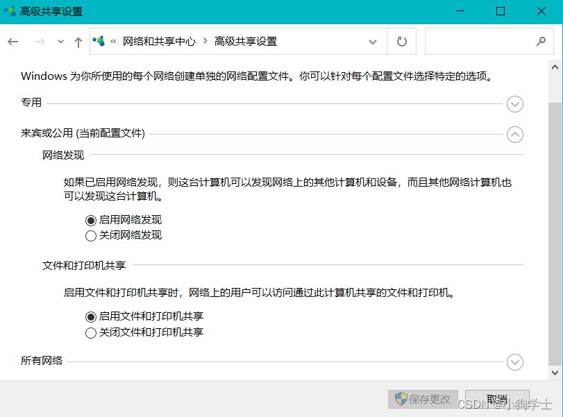Close the 高级共享设置 window
The height and width of the screenshot is (417, 563).
coord(541,12)
